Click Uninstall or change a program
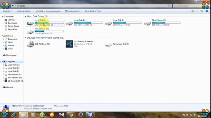Image resolution: width=211 pixels, height=118 pixels. click(48, 11)
